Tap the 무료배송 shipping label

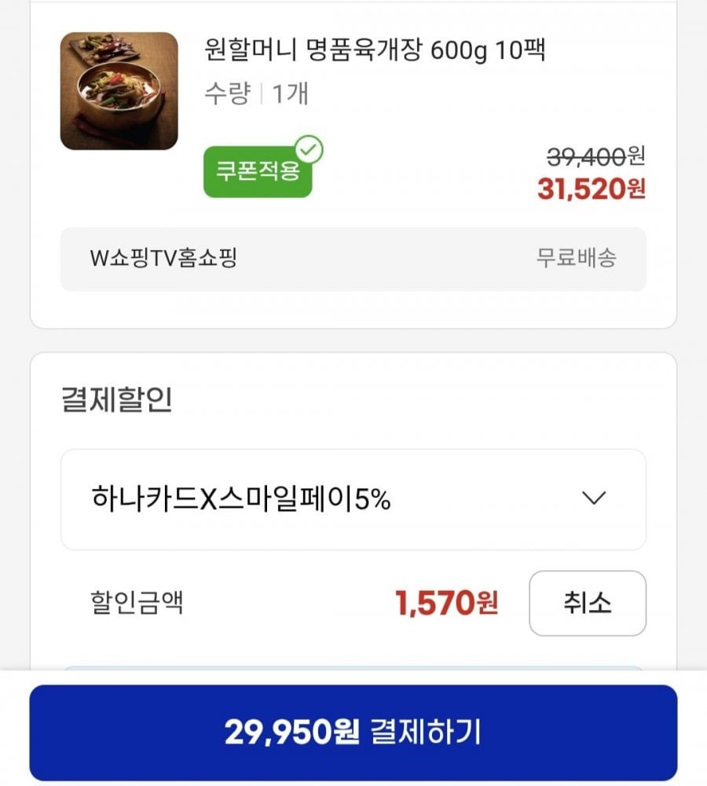point(576,258)
